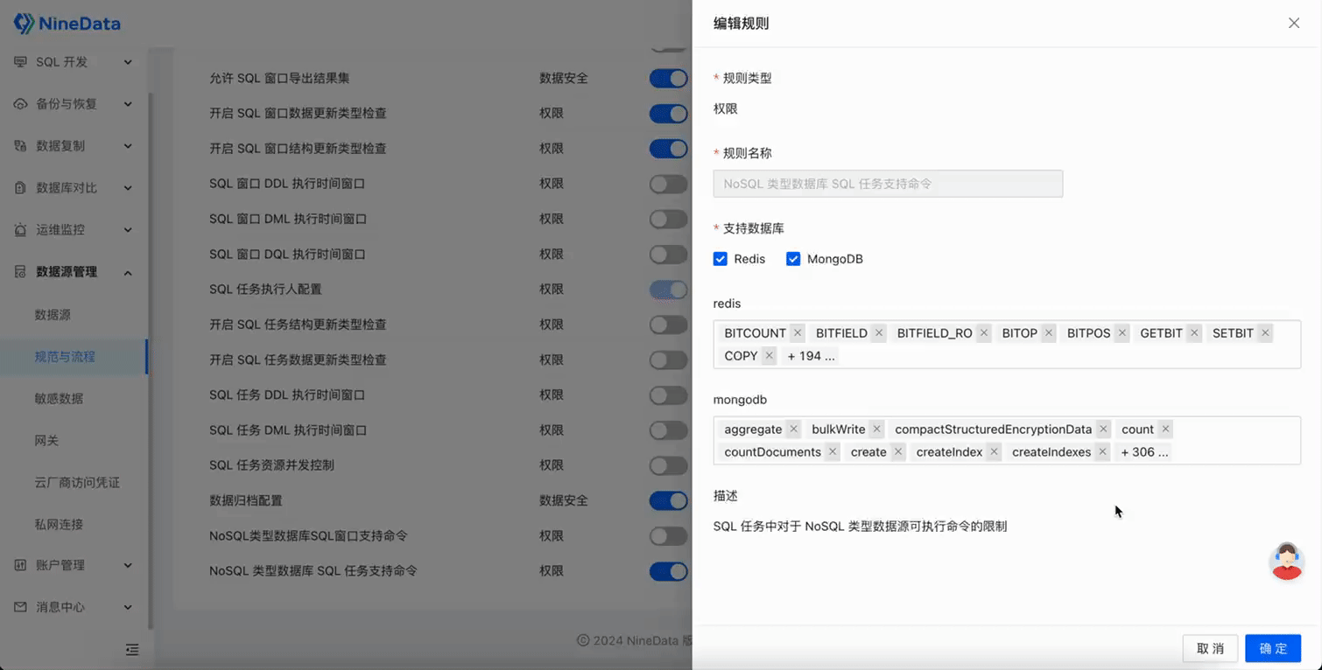Remove the BITFIELD tag from redis list
Image resolution: width=1322 pixels, height=670 pixels.
tap(878, 333)
